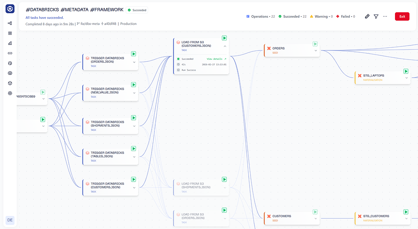
Task: Expand the STG_CUSTOMERS node
Action: click(407, 219)
